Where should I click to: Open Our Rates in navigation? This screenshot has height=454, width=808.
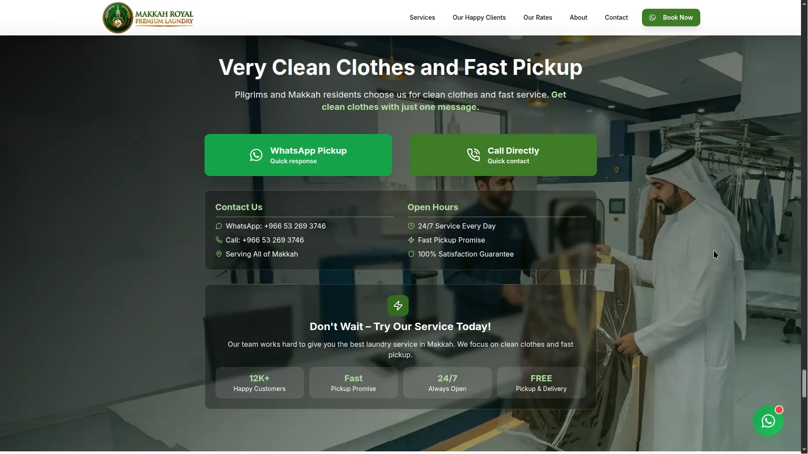pos(538,18)
